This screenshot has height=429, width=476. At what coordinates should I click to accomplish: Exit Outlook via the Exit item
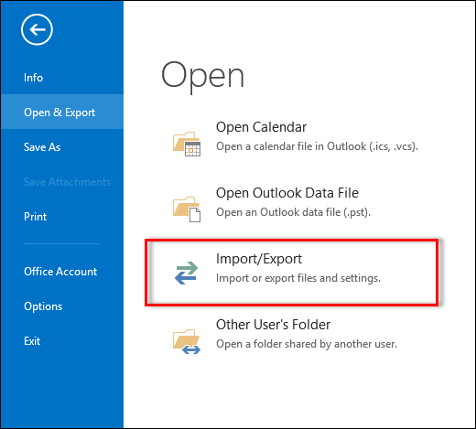62,341
